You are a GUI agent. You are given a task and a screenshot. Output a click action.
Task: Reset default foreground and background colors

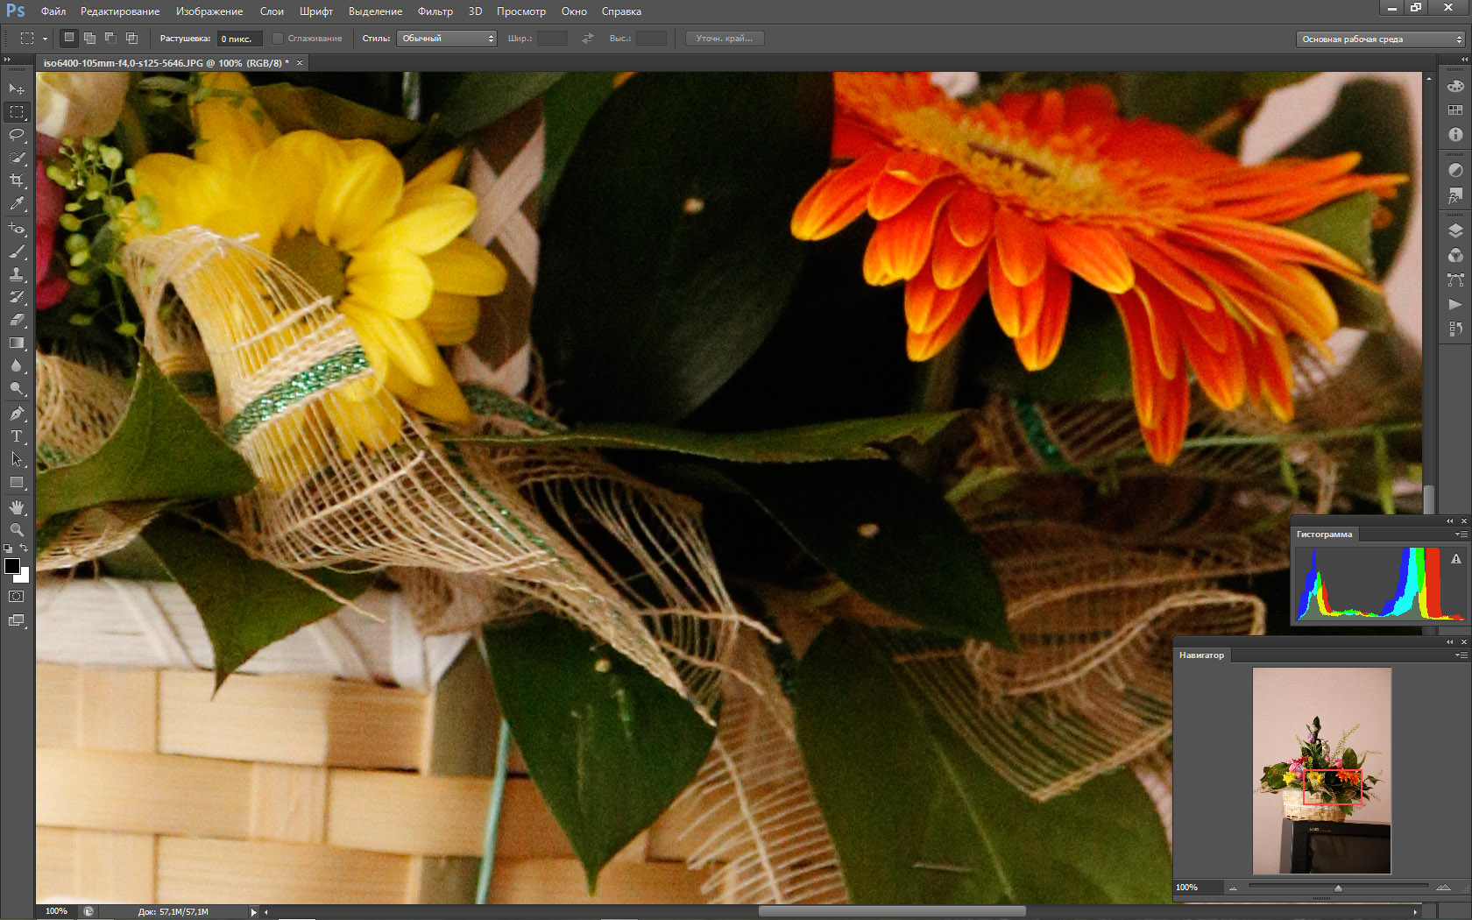tap(8, 548)
